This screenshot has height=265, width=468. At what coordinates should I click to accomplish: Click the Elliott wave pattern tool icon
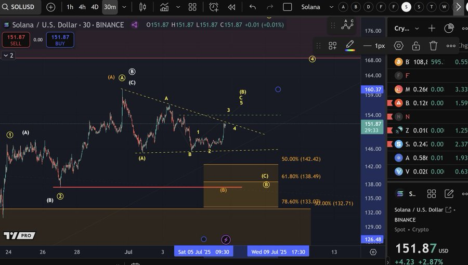347,25
